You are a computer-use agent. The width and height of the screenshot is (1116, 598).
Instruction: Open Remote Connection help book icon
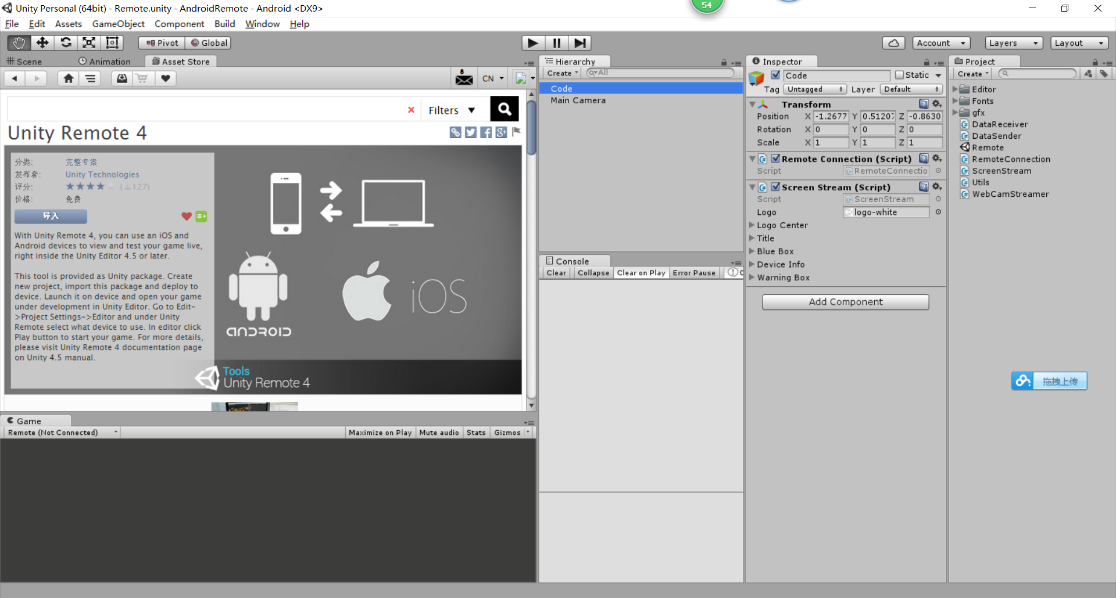(924, 158)
